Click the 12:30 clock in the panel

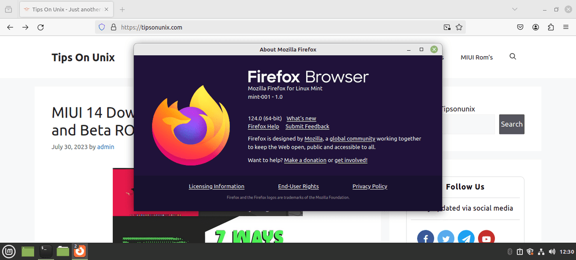[567, 251]
